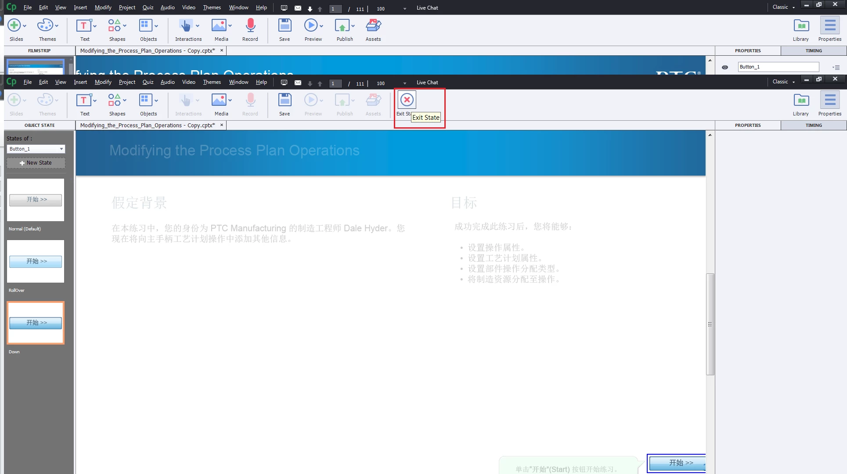Select the Normal (Default) state thumbnail
The image size is (847, 474).
coord(36,200)
